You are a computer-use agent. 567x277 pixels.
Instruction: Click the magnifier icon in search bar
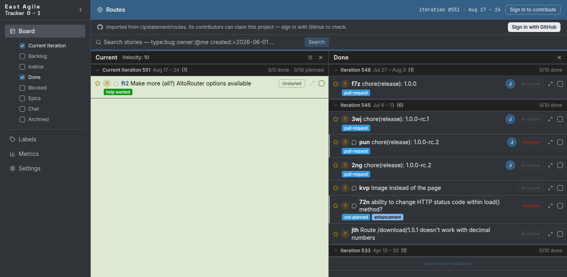tap(98, 42)
